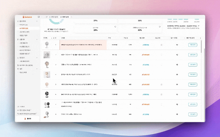This screenshot has height=137, width=220.
Task: Click the bottom flame icon in sidebar footer
Action: click(x=25, y=119)
